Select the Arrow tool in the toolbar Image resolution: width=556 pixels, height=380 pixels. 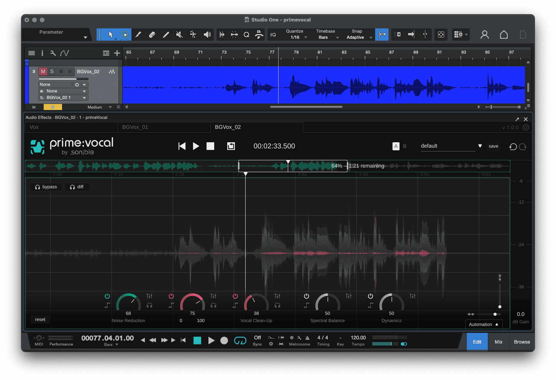(110, 34)
